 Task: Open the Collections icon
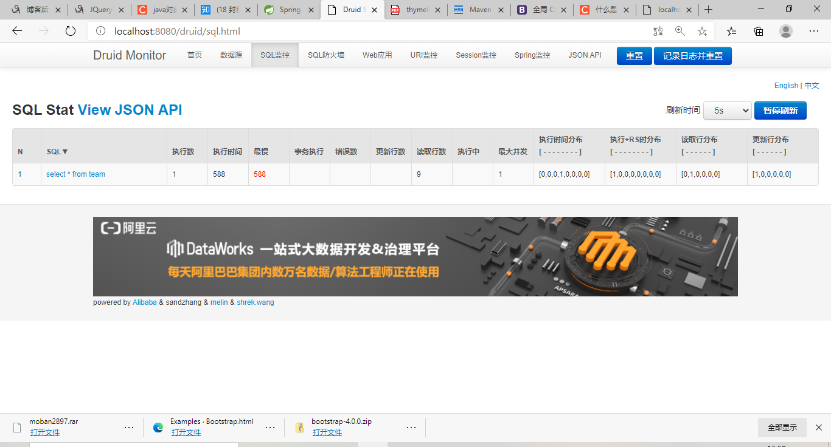tap(759, 31)
